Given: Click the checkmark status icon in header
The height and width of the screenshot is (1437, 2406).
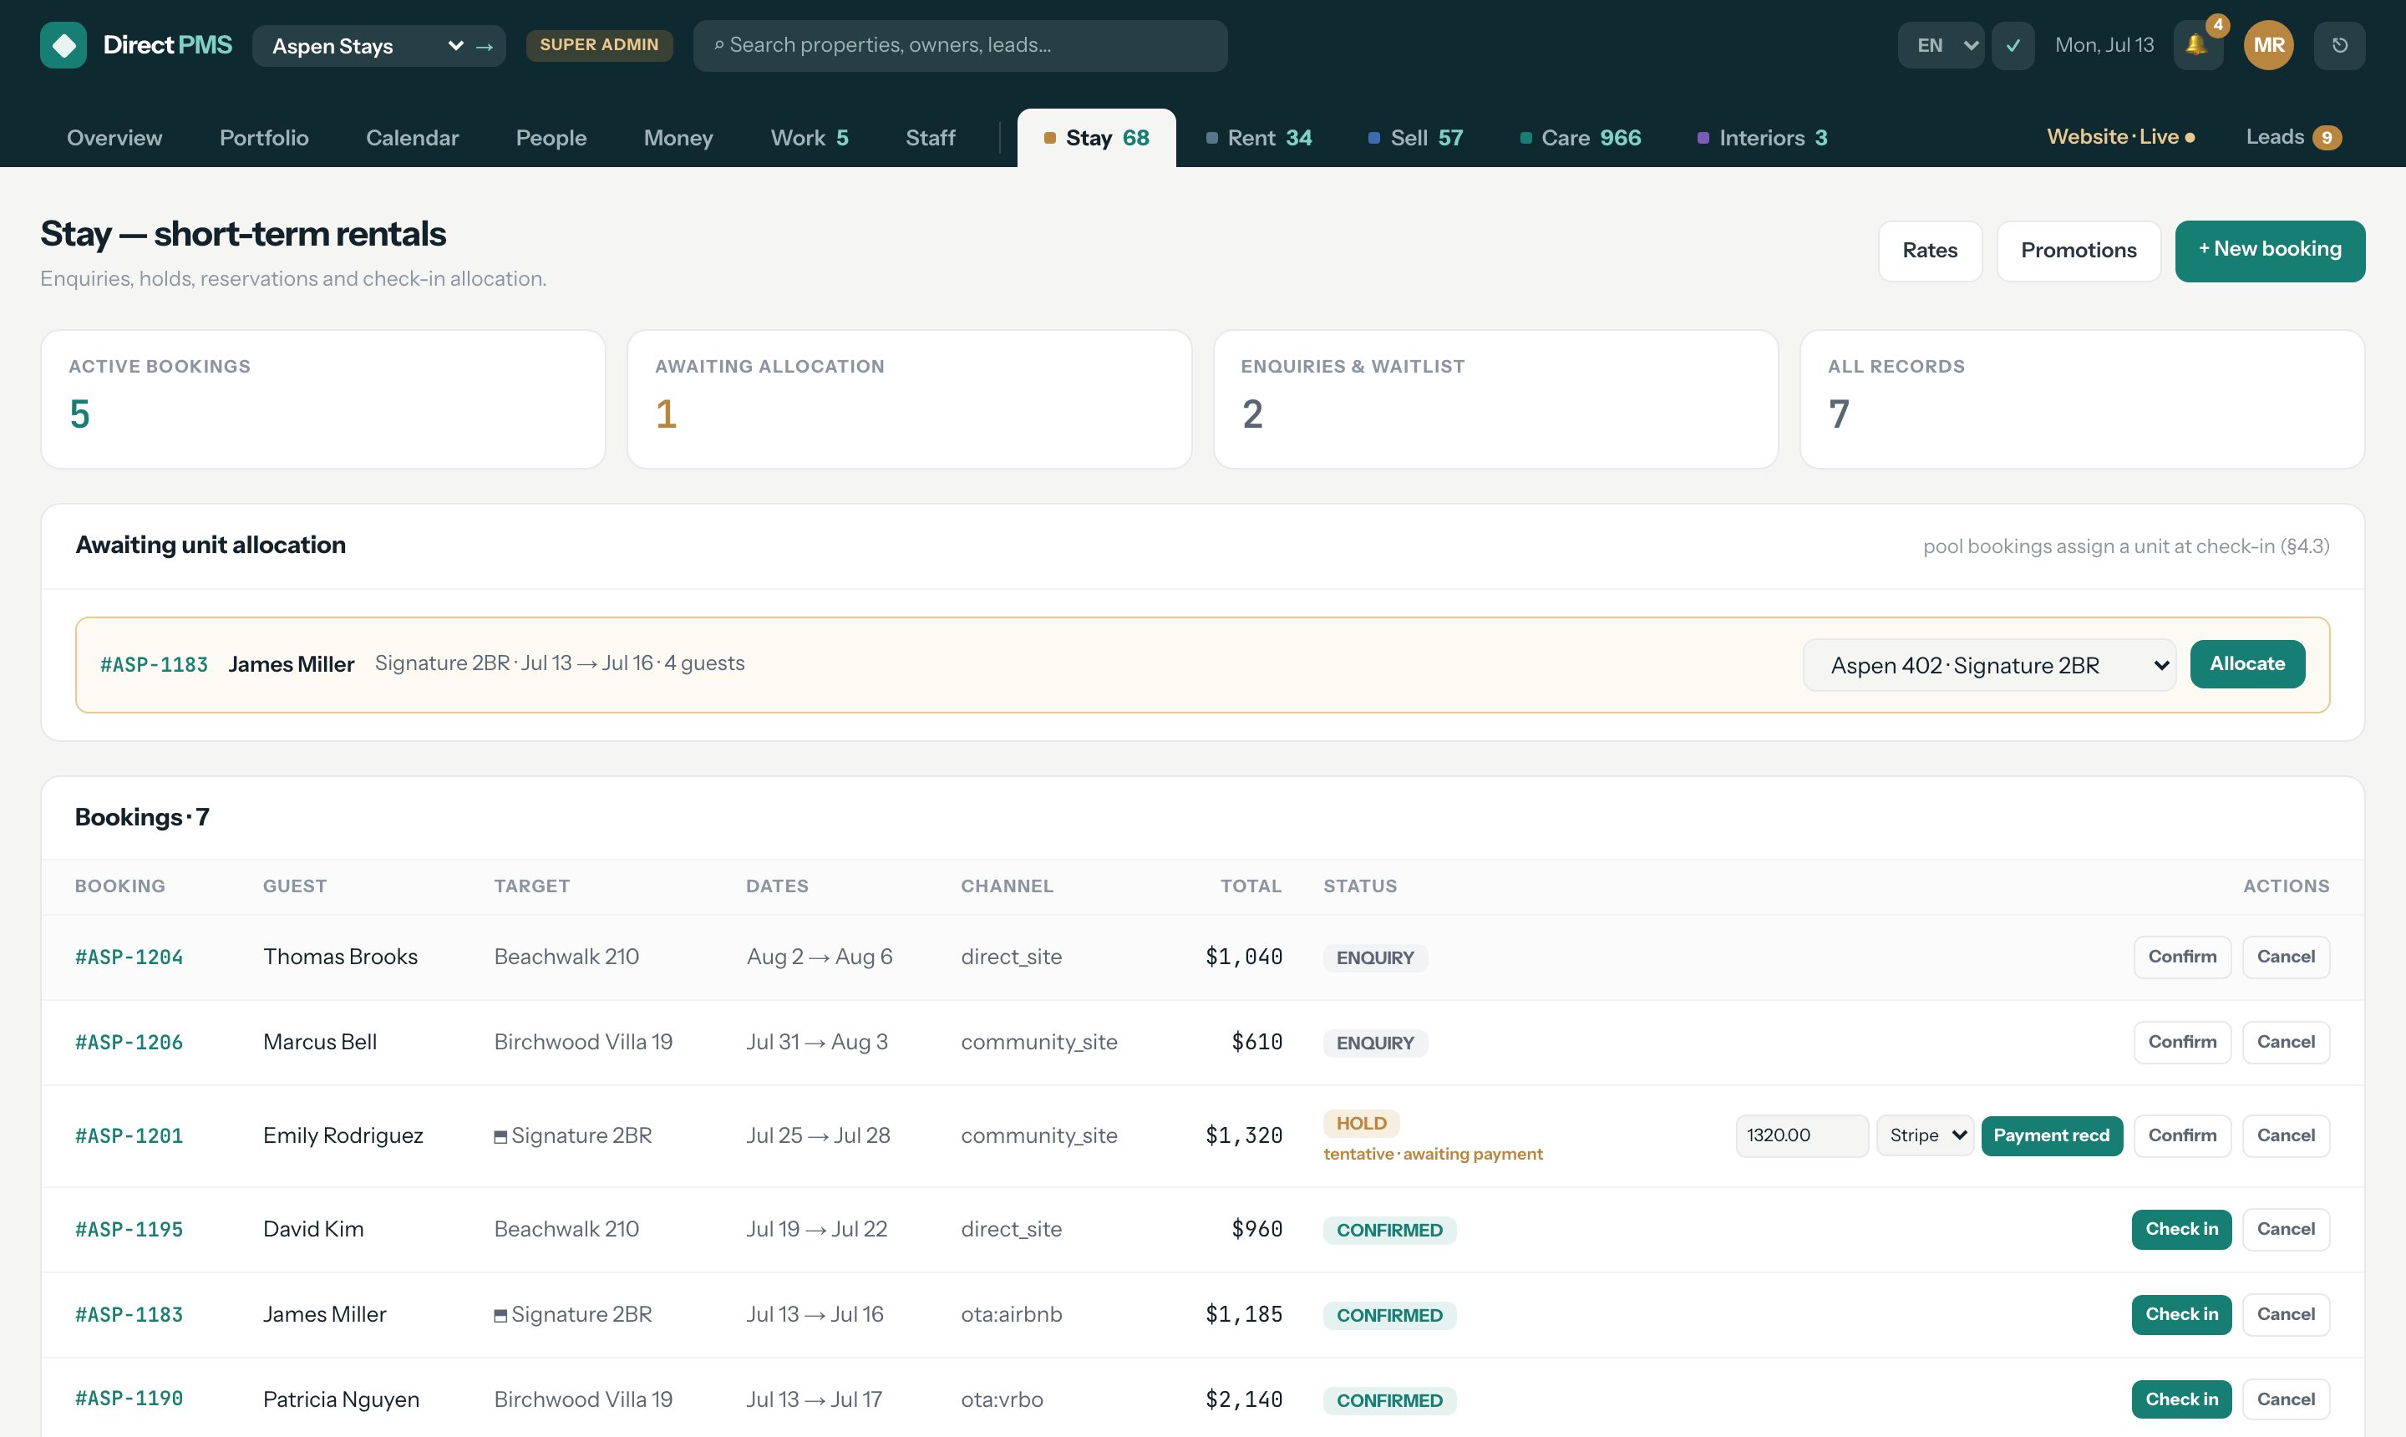Looking at the screenshot, I should pos(2013,44).
